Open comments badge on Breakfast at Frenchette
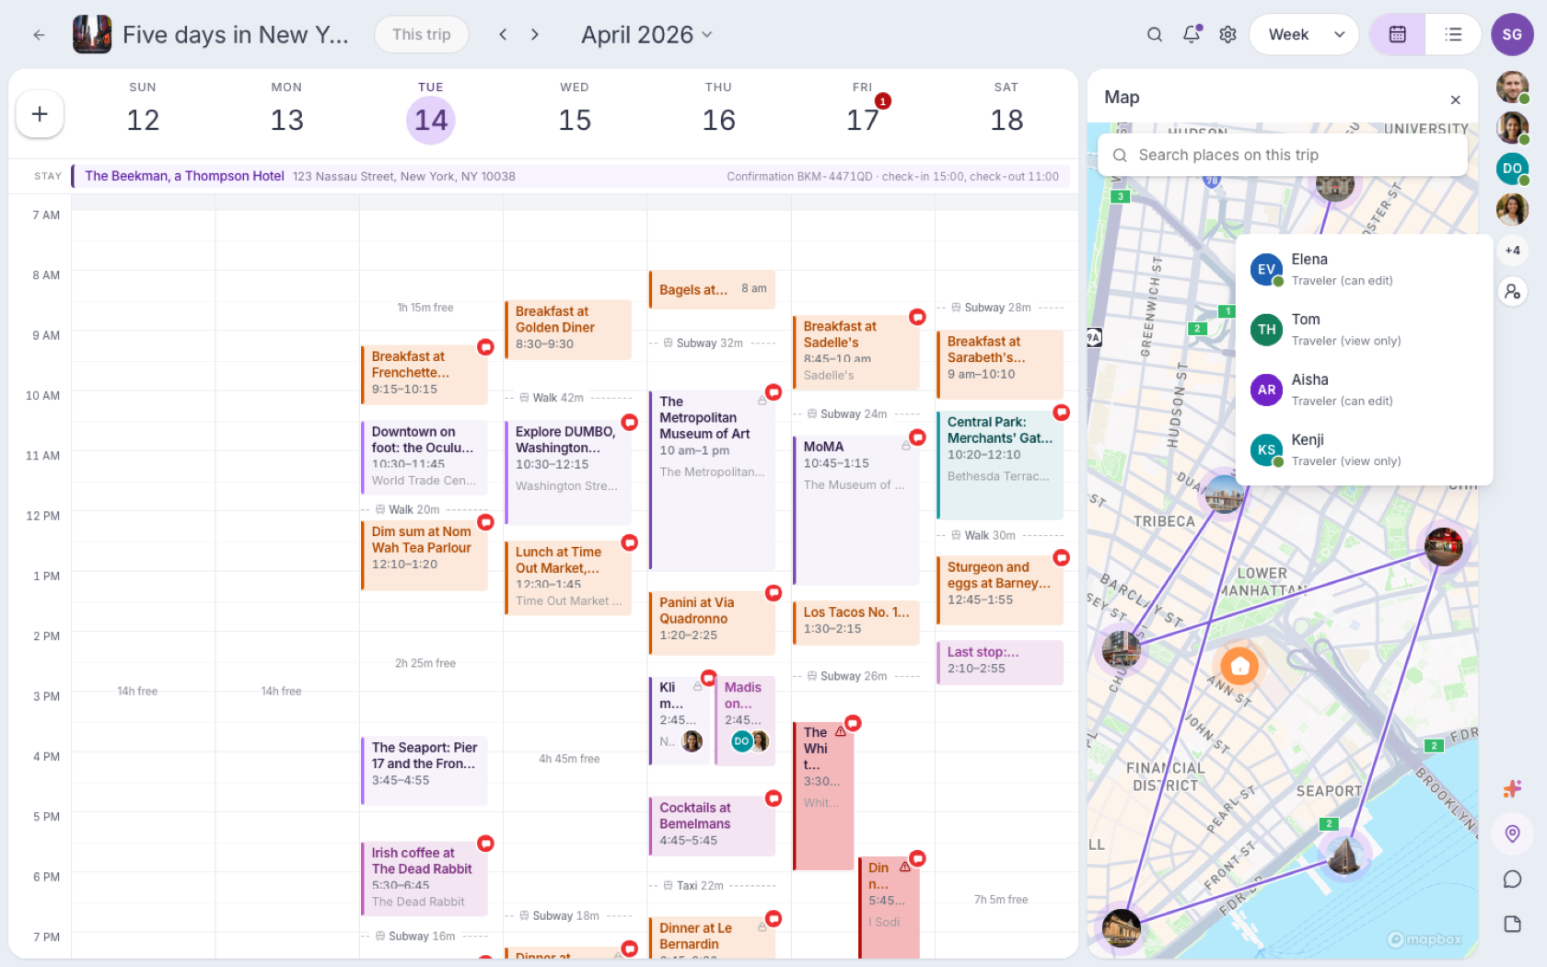 [x=485, y=347]
